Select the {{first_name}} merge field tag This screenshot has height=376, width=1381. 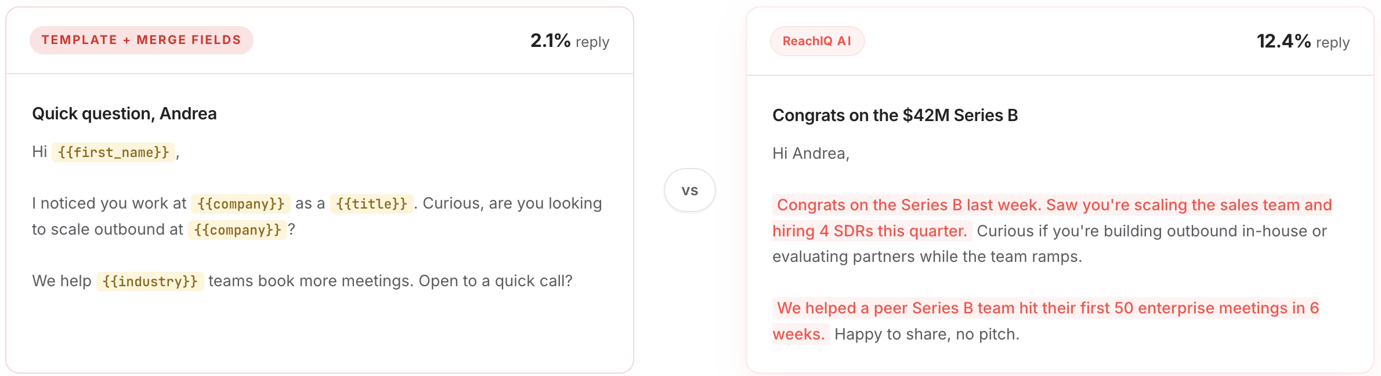[x=113, y=152]
